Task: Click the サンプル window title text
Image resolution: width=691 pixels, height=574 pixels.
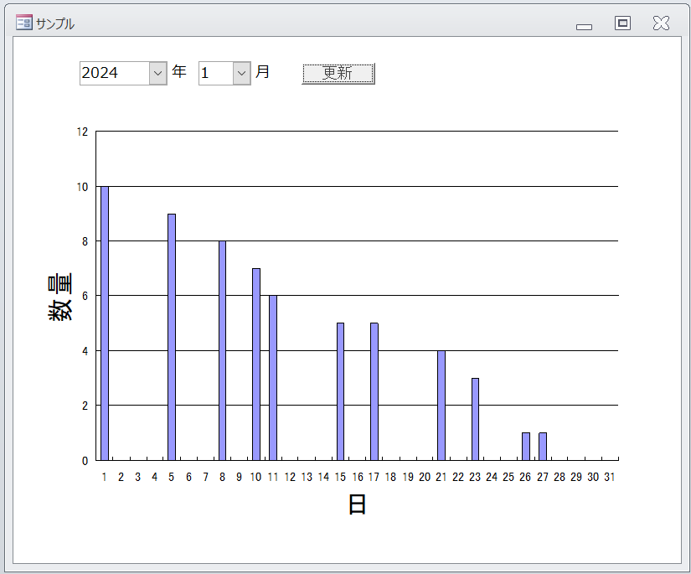Action: pos(55,23)
